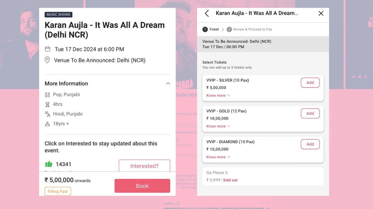Select the Ticket step one tab
373x209 pixels.
coord(211,29)
